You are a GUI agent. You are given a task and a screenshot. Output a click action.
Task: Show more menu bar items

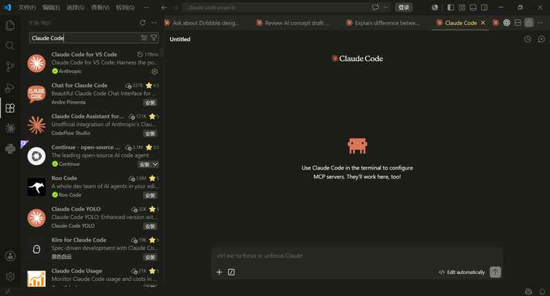coord(146,8)
